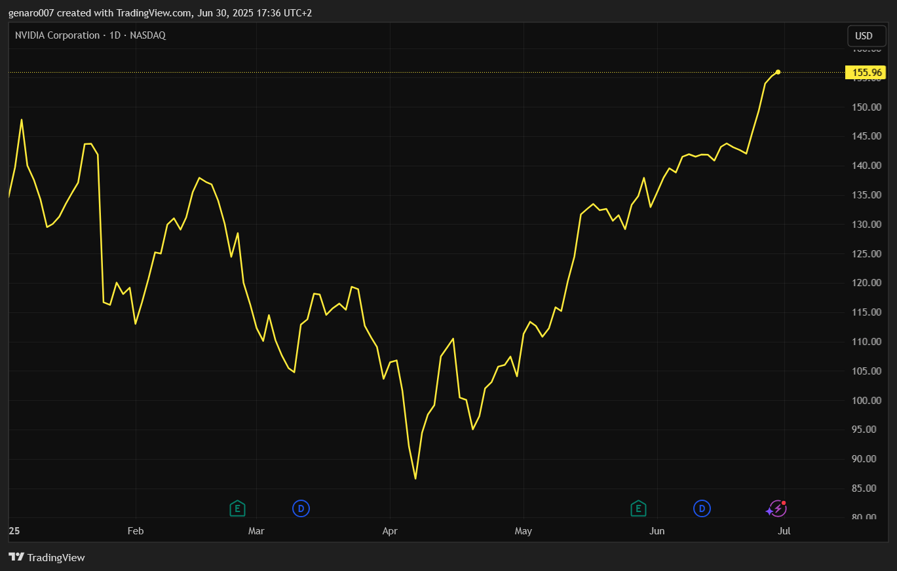Click the 150.00 price axis label
Viewport: 897px width, 571px height.
pyautogui.click(x=868, y=107)
